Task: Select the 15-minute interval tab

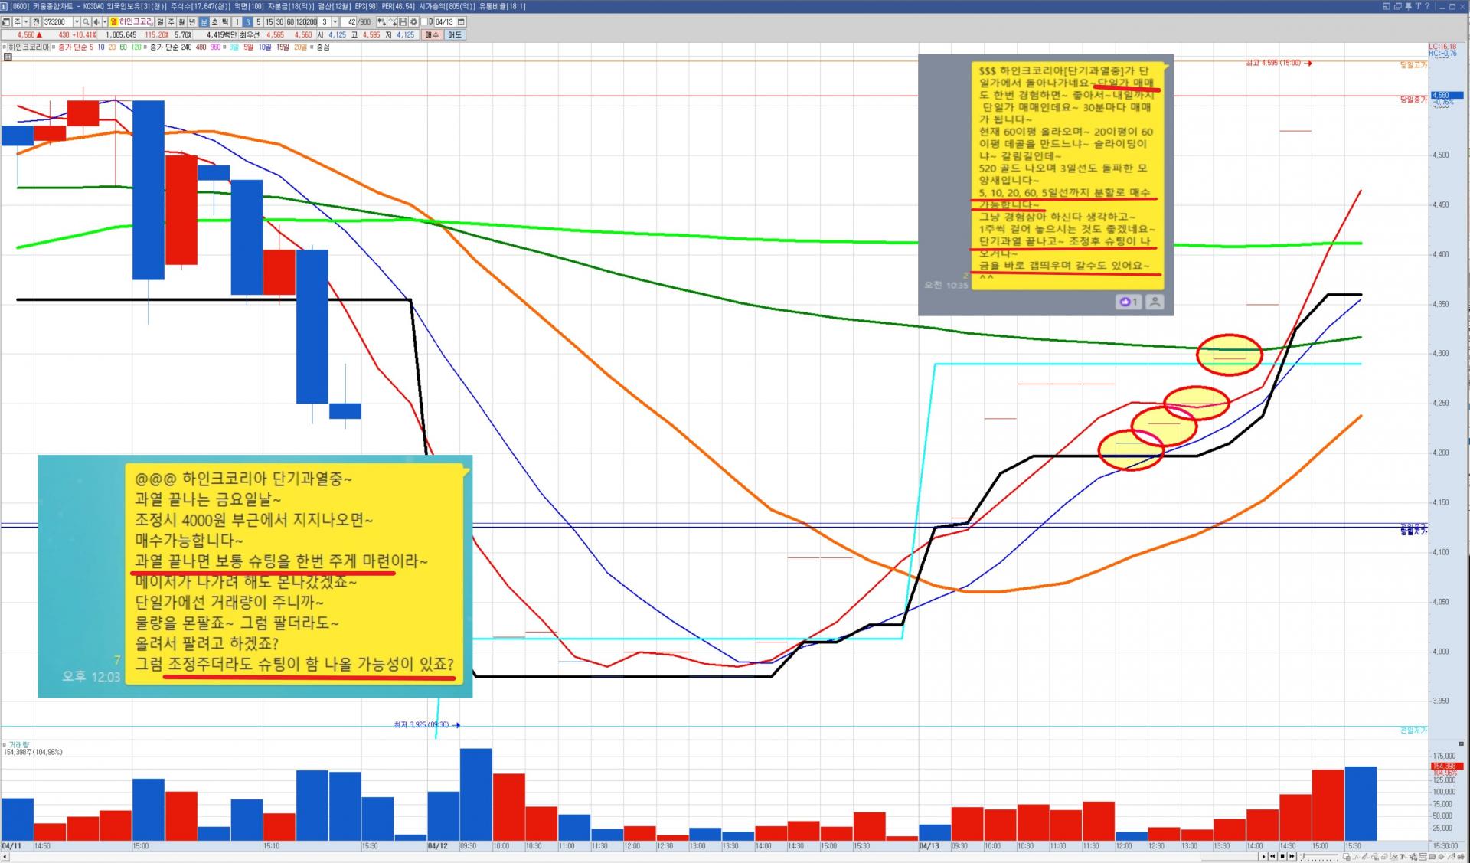Action: click(x=269, y=21)
